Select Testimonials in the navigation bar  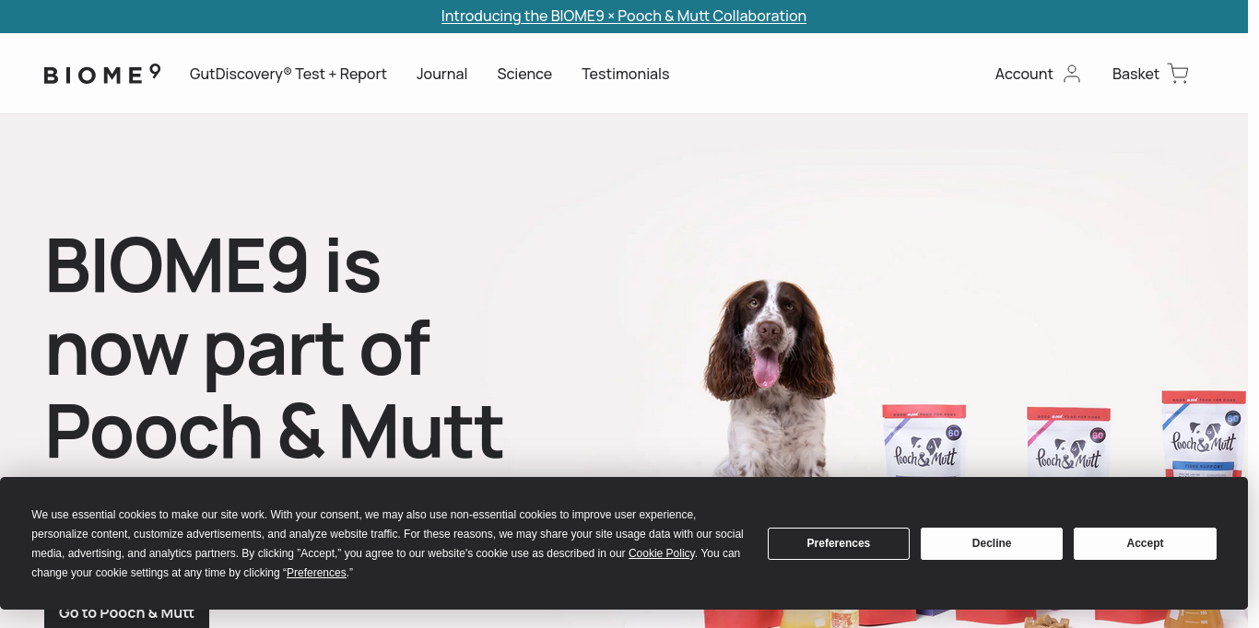(x=625, y=74)
